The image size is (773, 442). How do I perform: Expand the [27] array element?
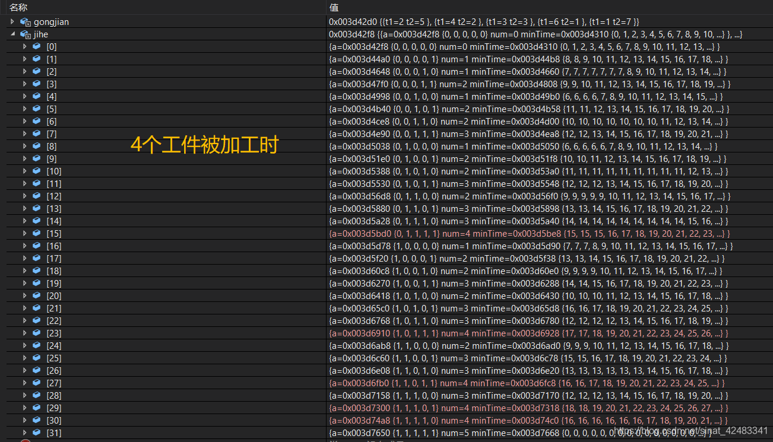tap(24, 383)
